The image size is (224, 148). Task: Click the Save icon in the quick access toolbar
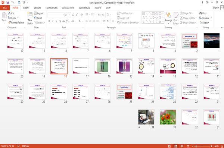(8, 3)
